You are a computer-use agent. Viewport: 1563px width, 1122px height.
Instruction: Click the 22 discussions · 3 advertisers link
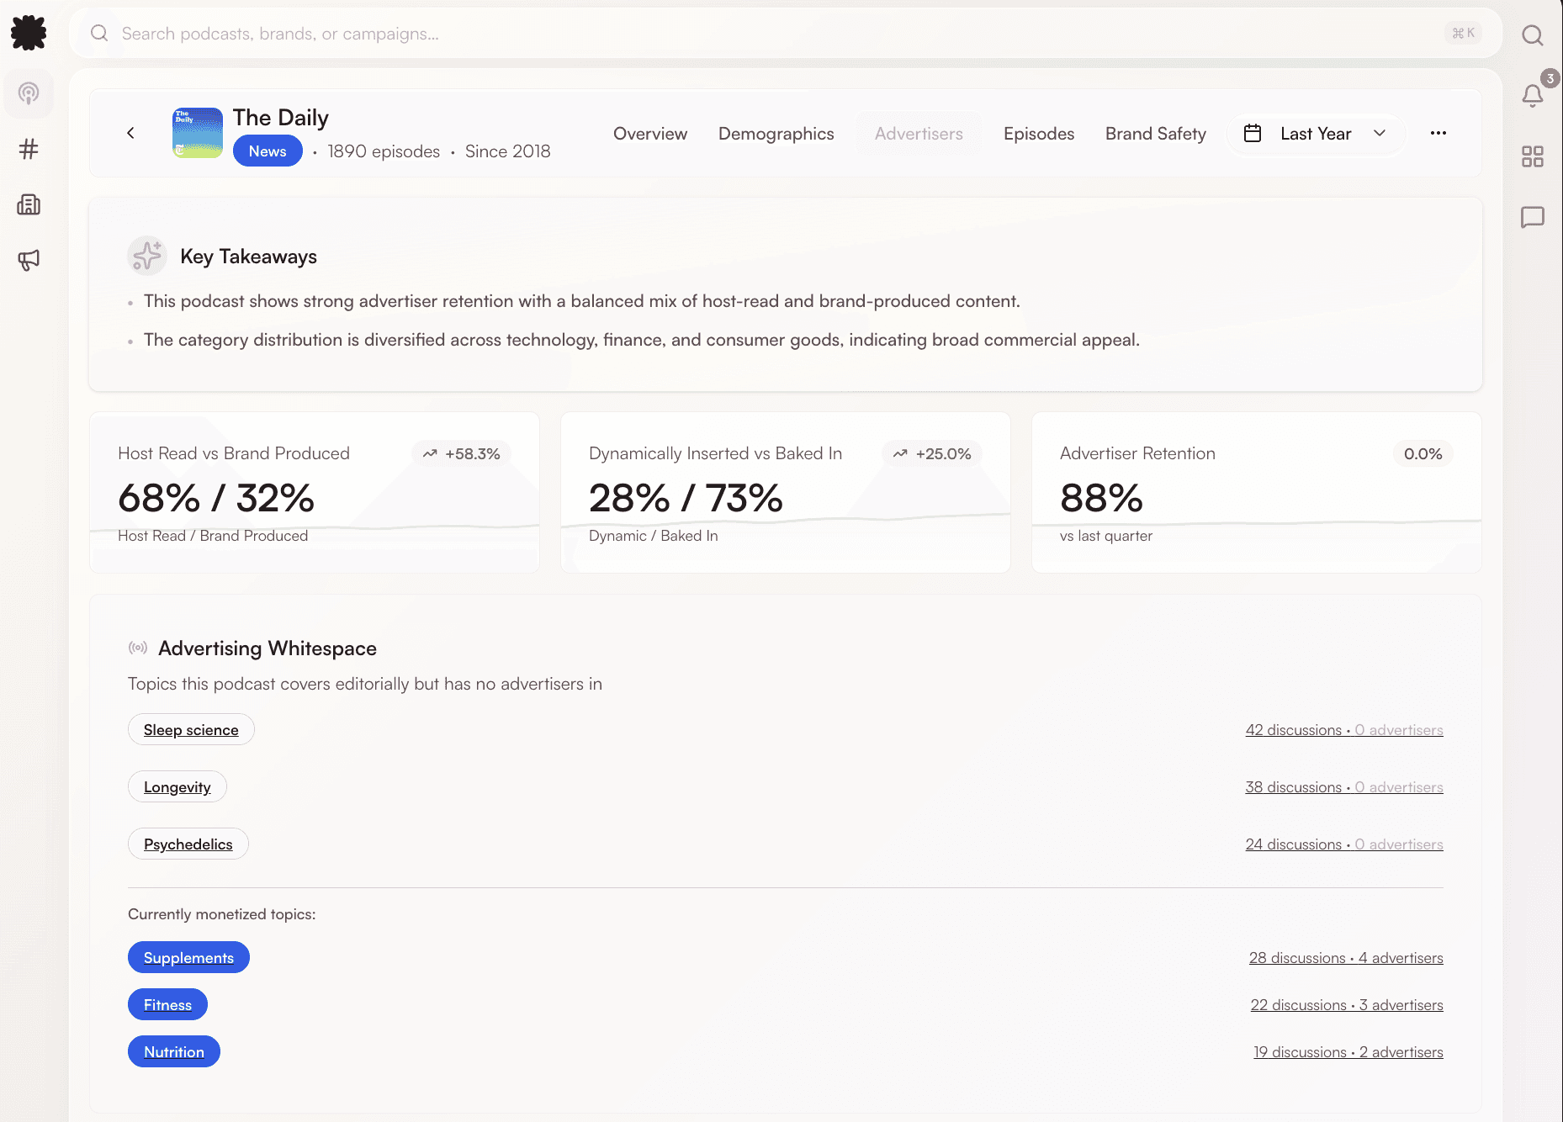(1347, 1005)
